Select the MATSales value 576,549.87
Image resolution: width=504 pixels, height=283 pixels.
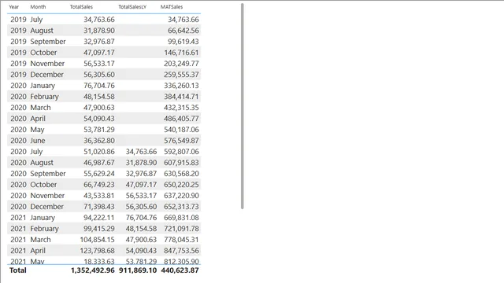181,141
